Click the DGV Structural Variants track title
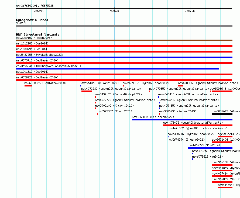 (38, 34)
